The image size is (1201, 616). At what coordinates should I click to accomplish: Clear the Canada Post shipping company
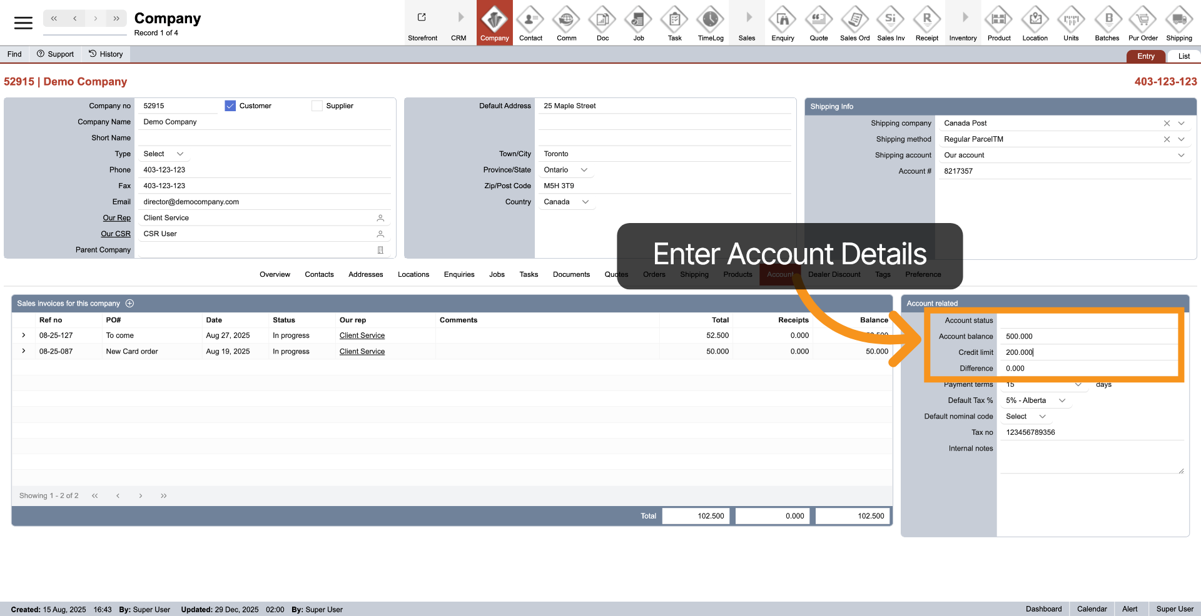pos(1167,124)
